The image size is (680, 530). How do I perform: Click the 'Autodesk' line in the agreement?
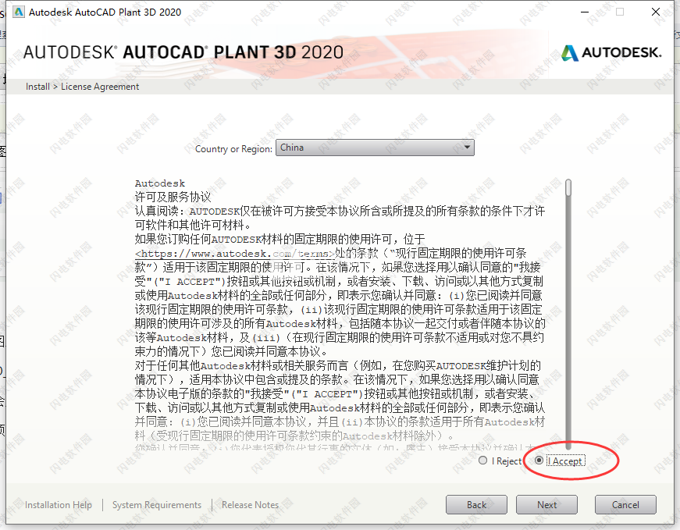160,183
